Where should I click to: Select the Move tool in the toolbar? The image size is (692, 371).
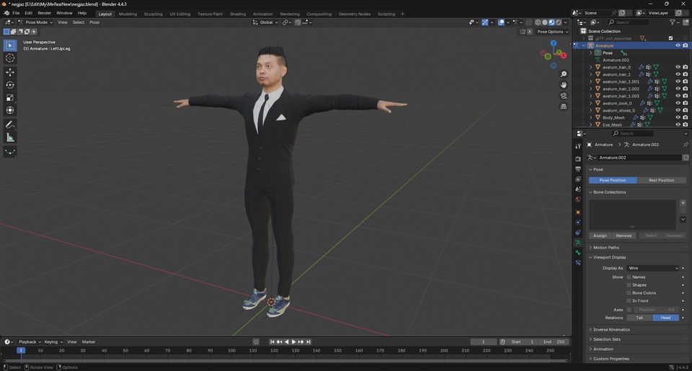[10, 72]
